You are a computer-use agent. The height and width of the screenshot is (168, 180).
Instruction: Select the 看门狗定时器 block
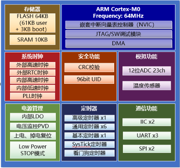coord(89,153)
